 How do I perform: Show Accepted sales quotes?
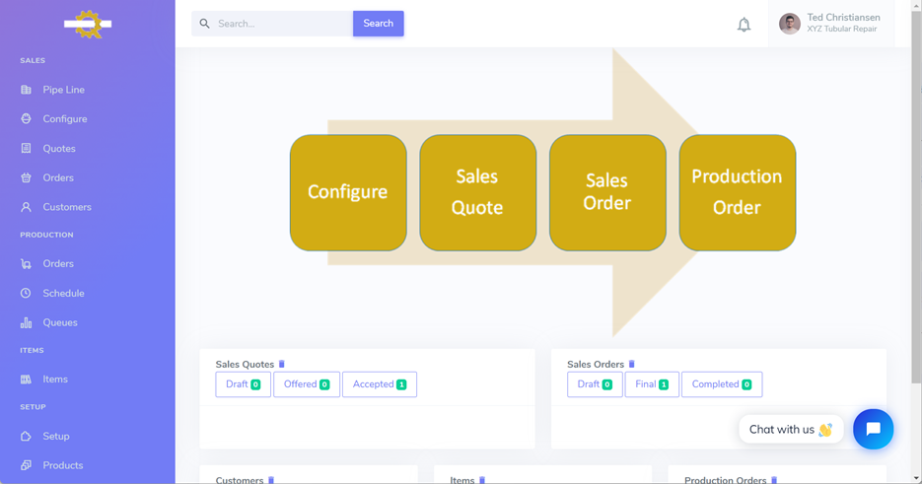click(x=380, y=384)
